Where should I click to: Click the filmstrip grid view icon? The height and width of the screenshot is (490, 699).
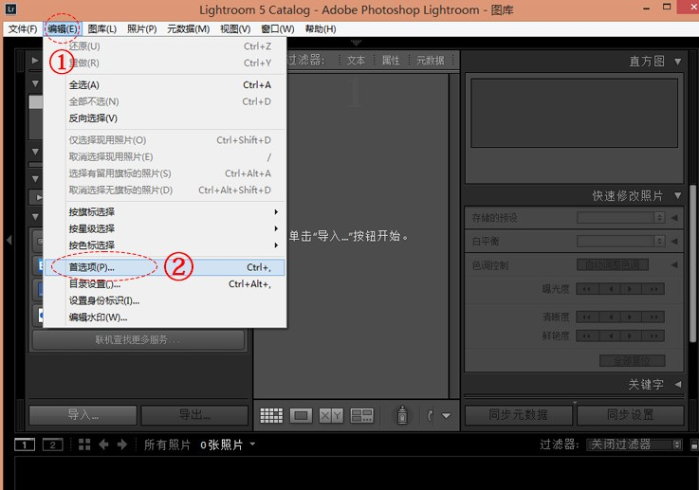click(84, 445)
